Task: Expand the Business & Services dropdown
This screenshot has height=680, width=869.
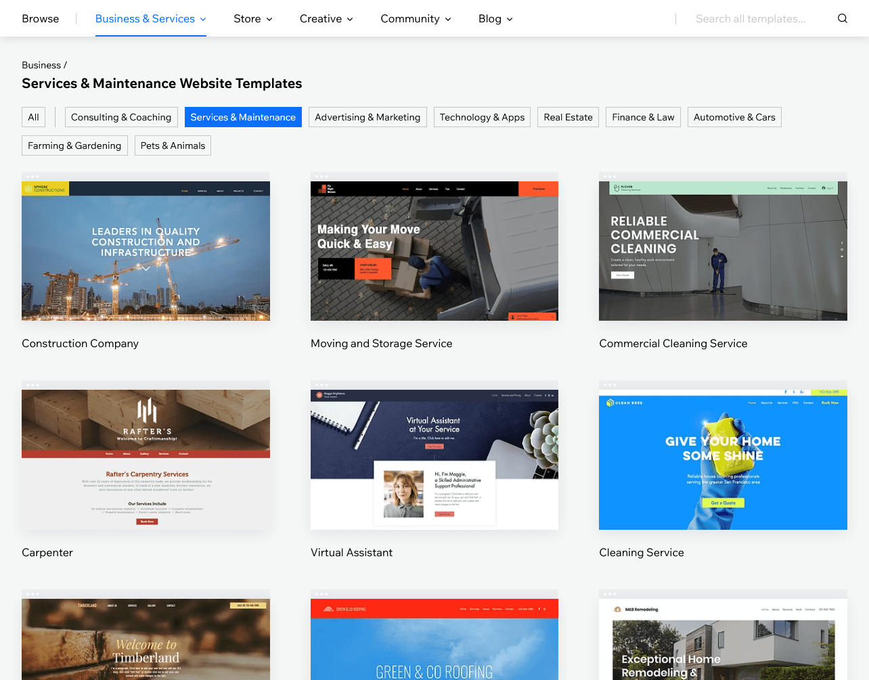Action: pos(150,19)
